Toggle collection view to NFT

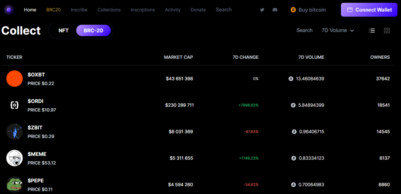(63, 31)
